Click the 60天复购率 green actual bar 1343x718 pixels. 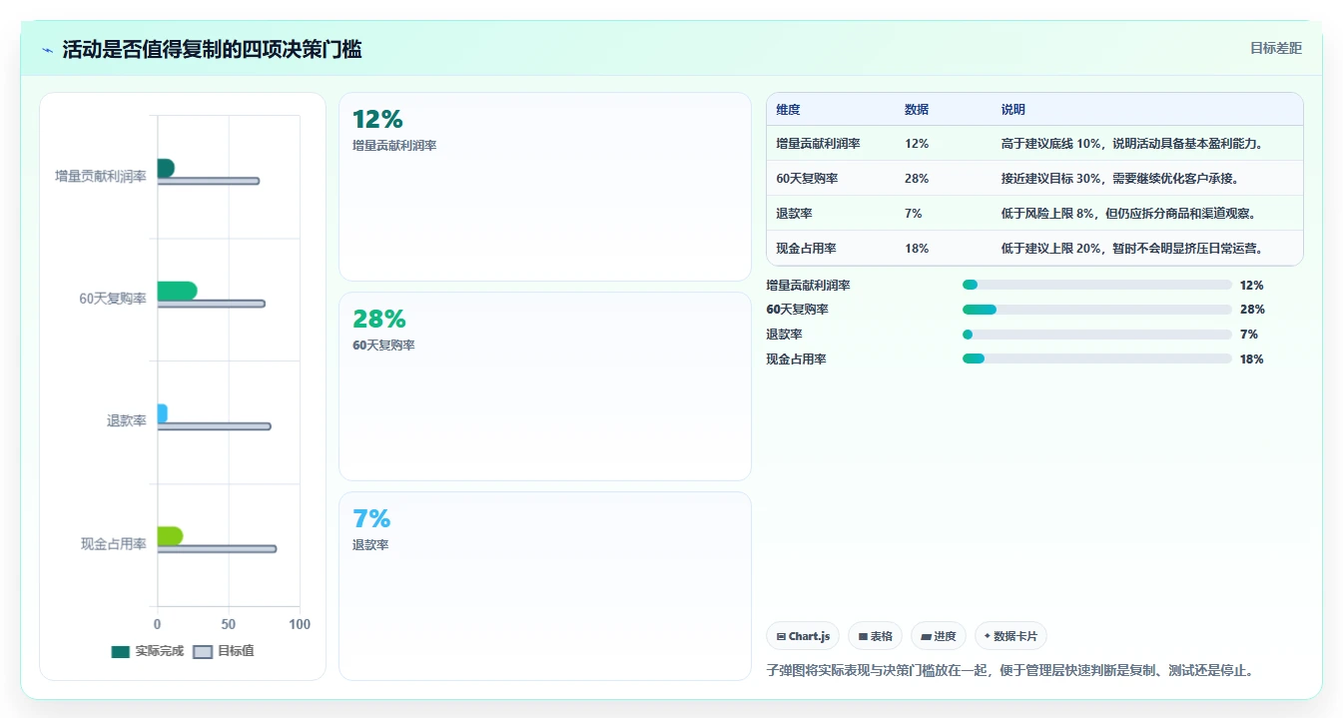tap(177, 291)
